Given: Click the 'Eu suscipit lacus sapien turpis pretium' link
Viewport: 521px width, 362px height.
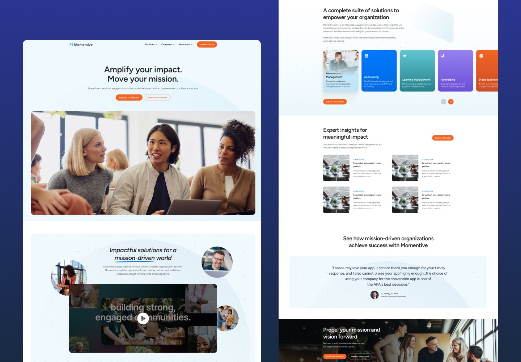Looking at the screenshot, I should 367,165.
